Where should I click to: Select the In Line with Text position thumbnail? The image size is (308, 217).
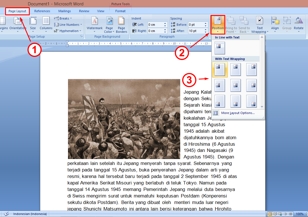(x=220, y=48)
